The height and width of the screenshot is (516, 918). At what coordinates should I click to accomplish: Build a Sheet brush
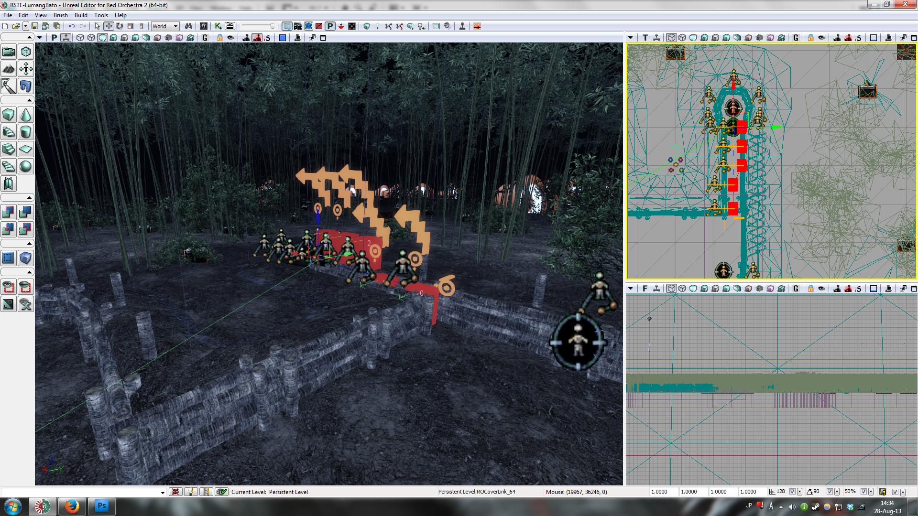tap(26, 149)
